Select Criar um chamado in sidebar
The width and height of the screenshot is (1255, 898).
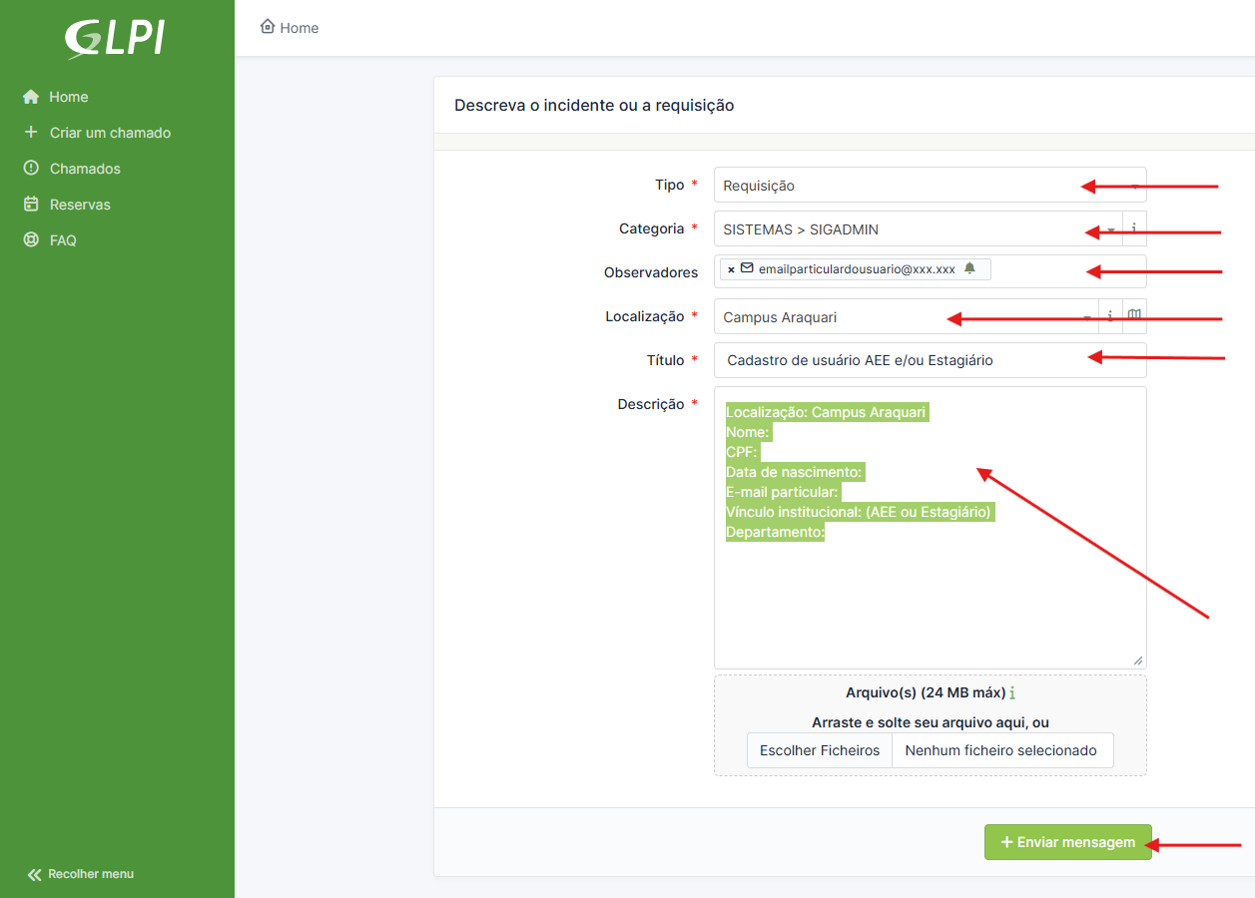click(x=110, y=133)
